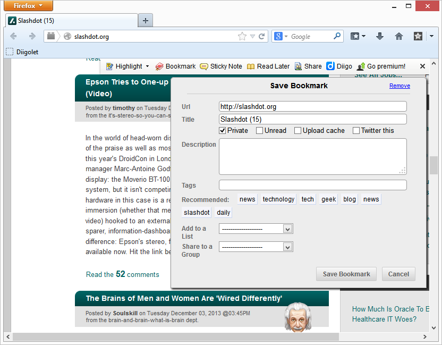Add the blog recommended tag
Image resolution: width=442 pixels, height=345 pixels.
[349, 199]
